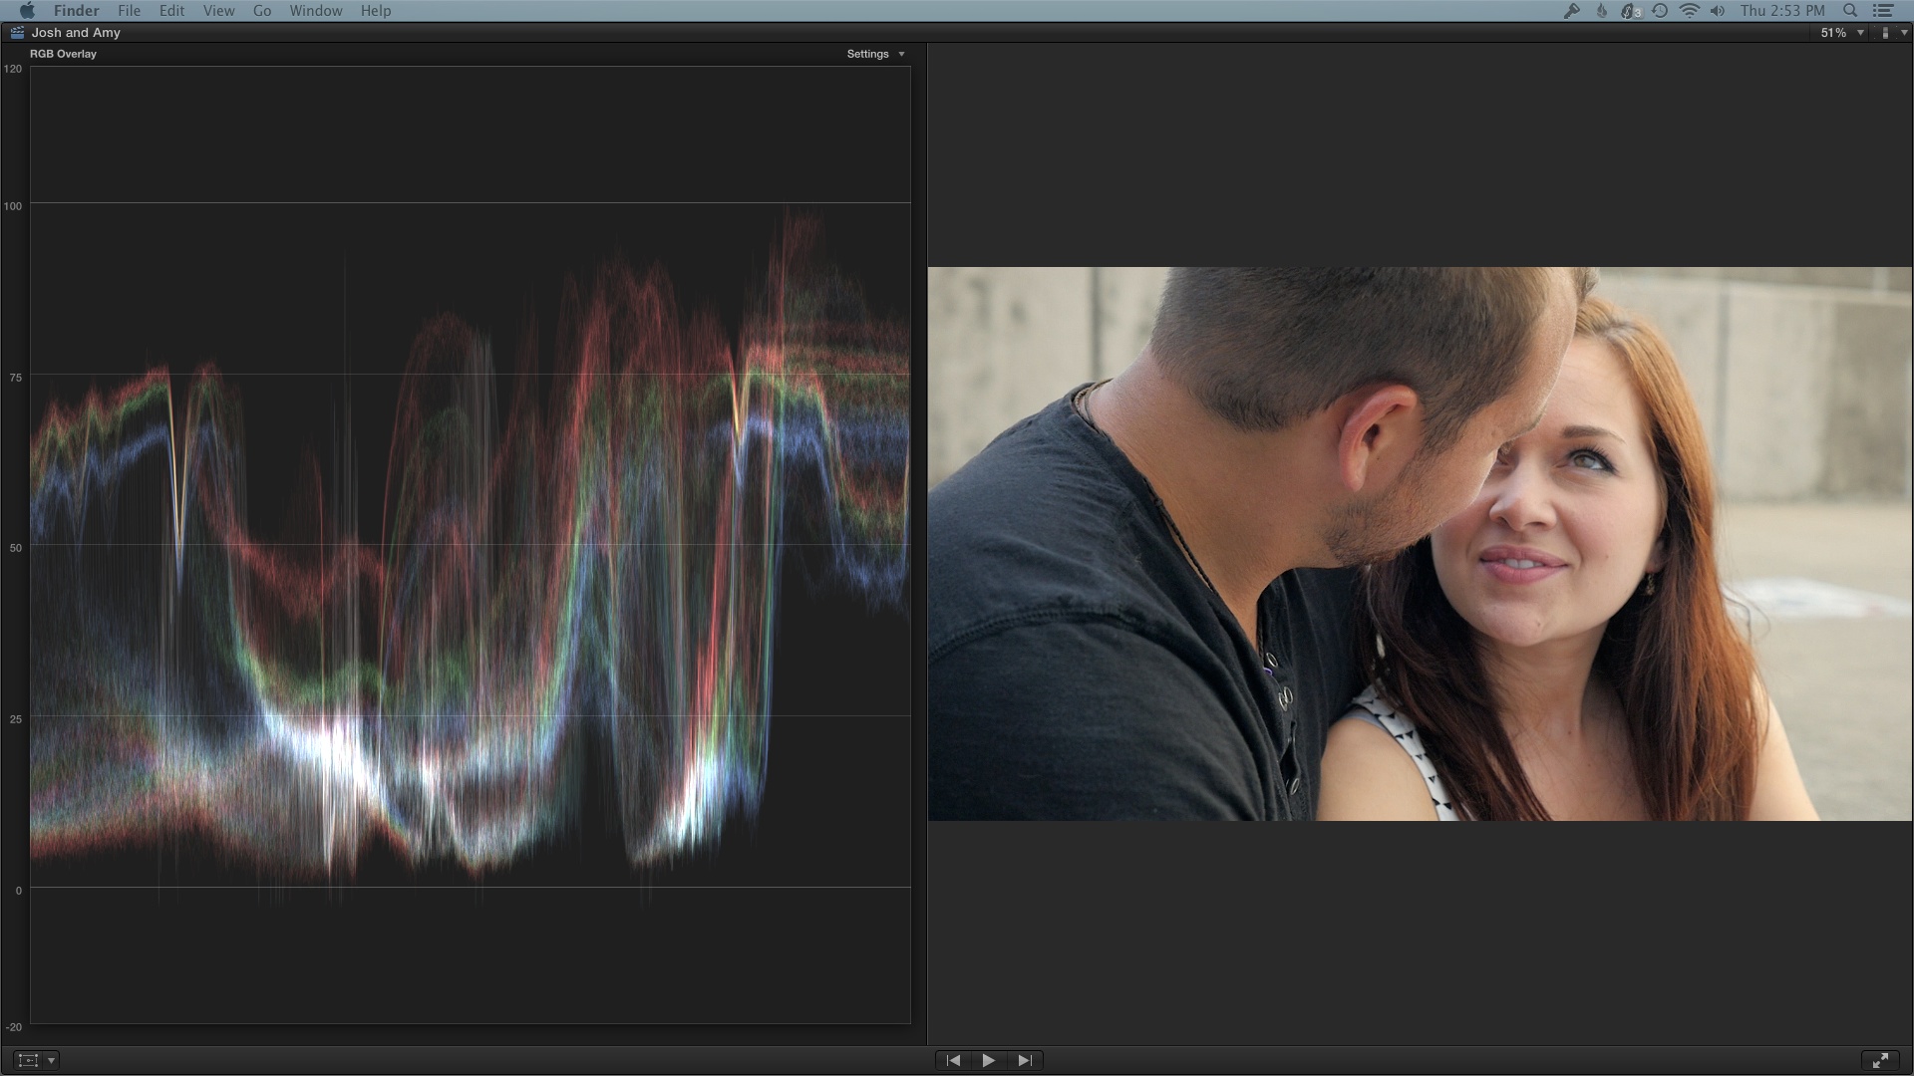Click the transform tool icon bottom-left
This screenshot has width=1914, height=1076.
[28, 1060]
